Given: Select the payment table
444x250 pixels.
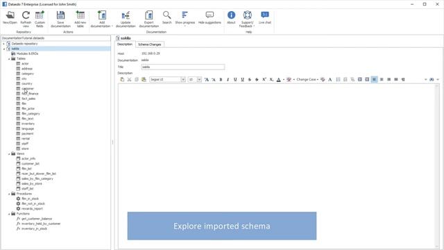Looking at the screenshot, I should 28,133.
